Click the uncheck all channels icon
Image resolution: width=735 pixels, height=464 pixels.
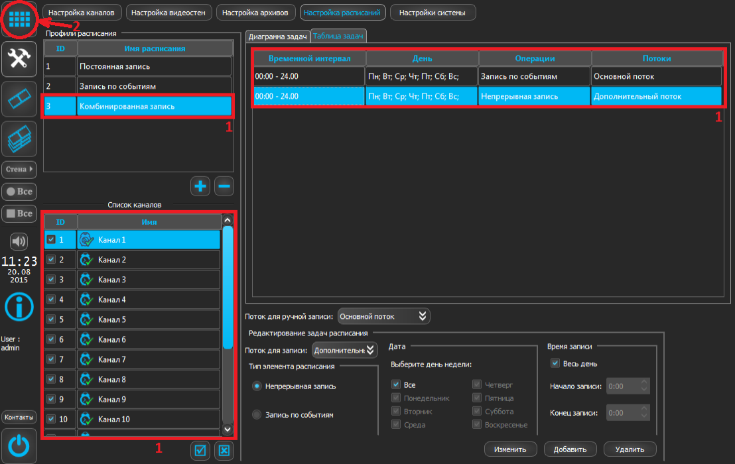(x=224, y=451)
